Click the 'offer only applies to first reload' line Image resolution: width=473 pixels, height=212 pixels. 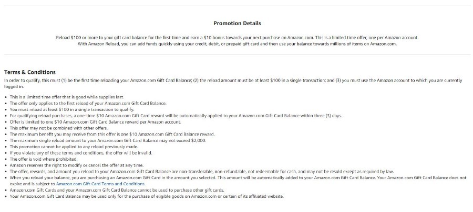click(x=88, y=103)
